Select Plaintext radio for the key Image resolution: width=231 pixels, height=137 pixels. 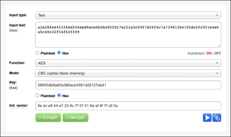(37, 95)
